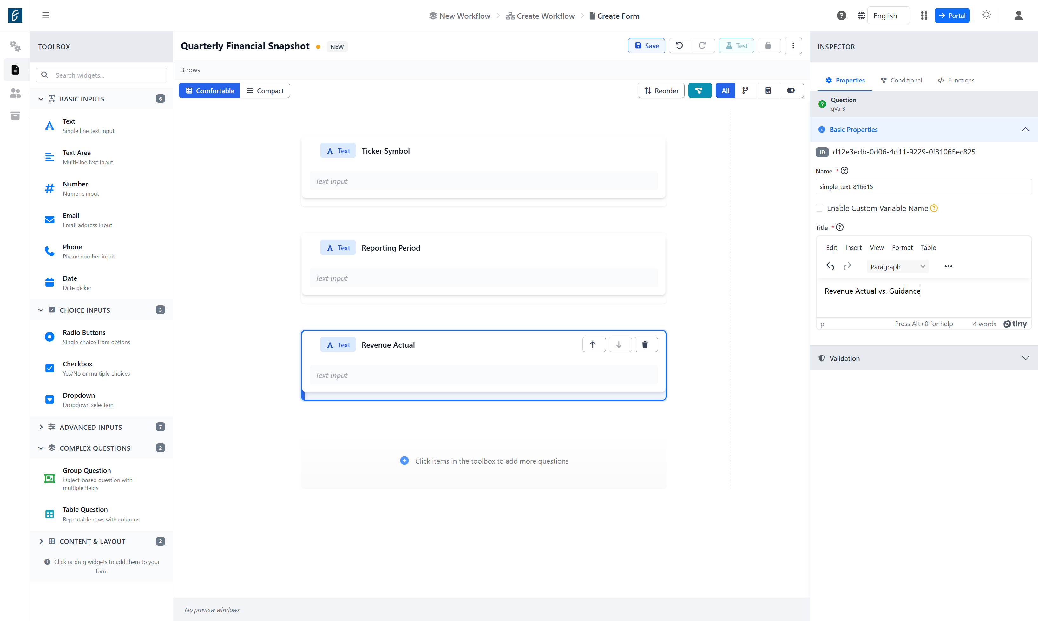The width and height of the screenshot is (1038, 621).
Task: Select the All filter button
Action: 725,90
